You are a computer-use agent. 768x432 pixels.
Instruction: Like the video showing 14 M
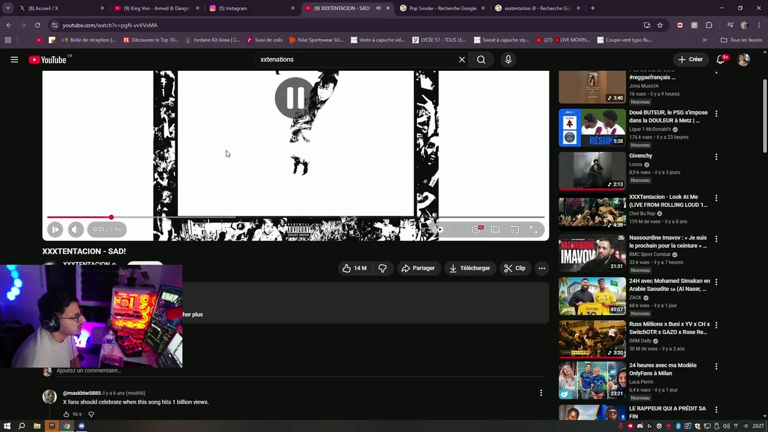pyautogui.click(x=355, y=268)
